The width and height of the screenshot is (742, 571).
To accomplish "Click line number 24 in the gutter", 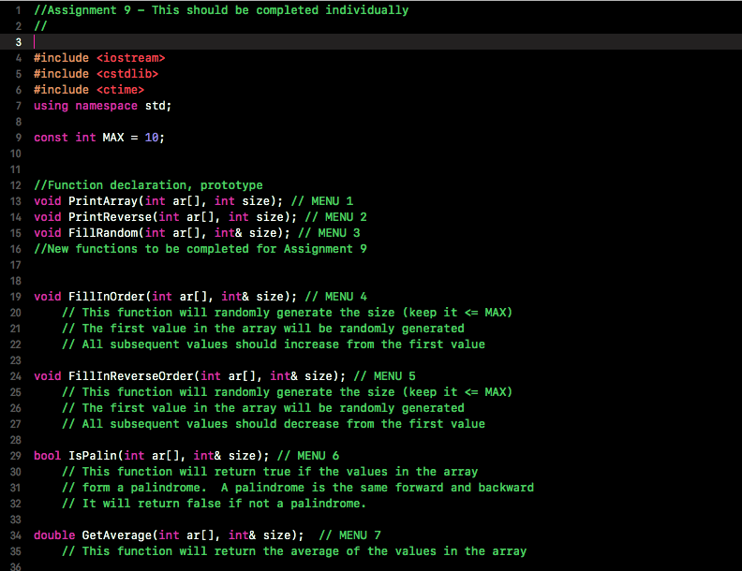I will (16, 376).
